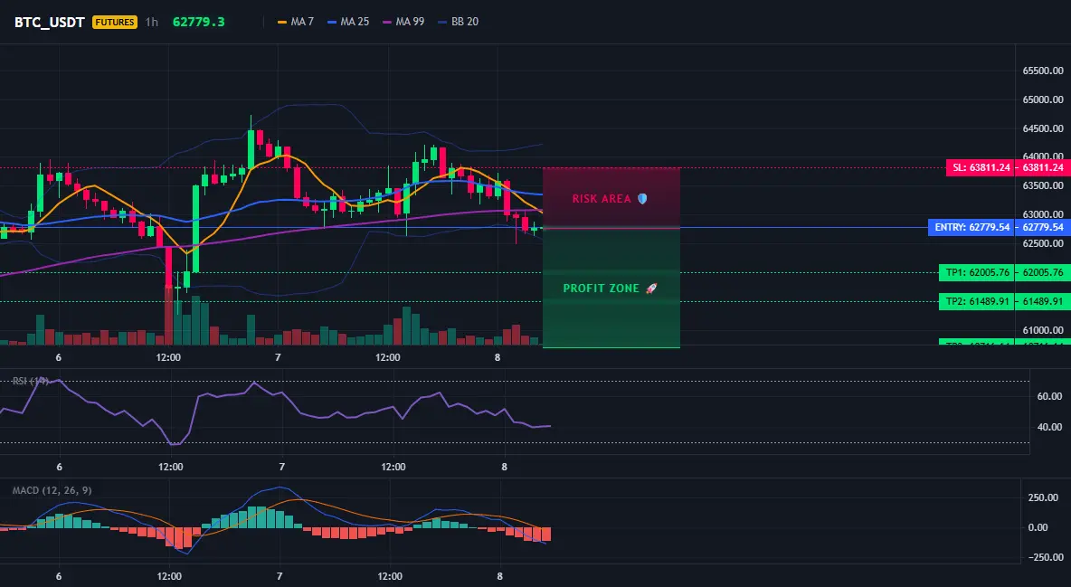This screenshot has width=1071, height=587.
Task: Click the TP1: 62005.76 label
Action: pyautogui.click(x=977, y=272)
